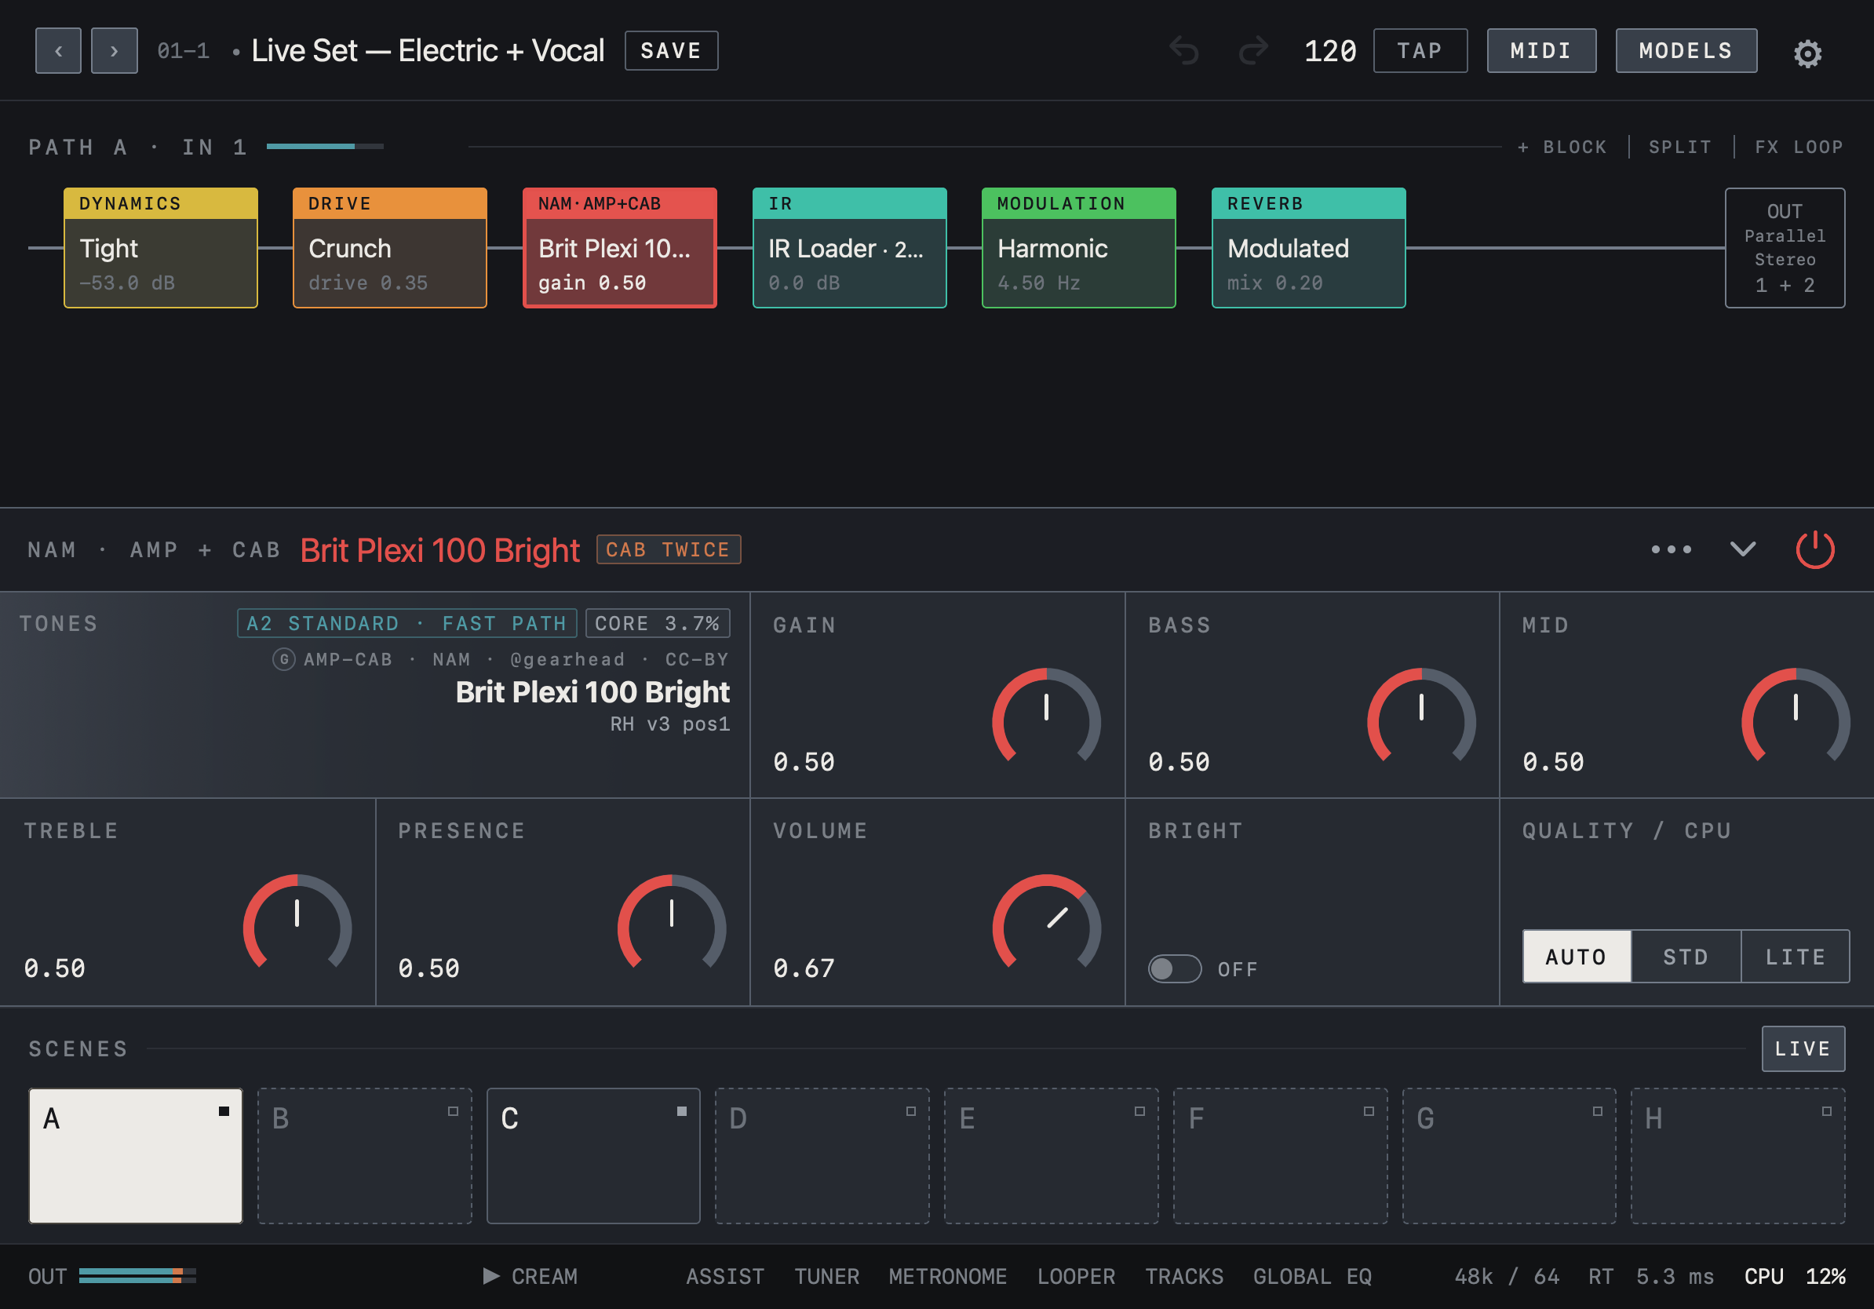Open GLOBAL EQ
The height and width of the screenshot is (1309, 1874).
1312,1275
